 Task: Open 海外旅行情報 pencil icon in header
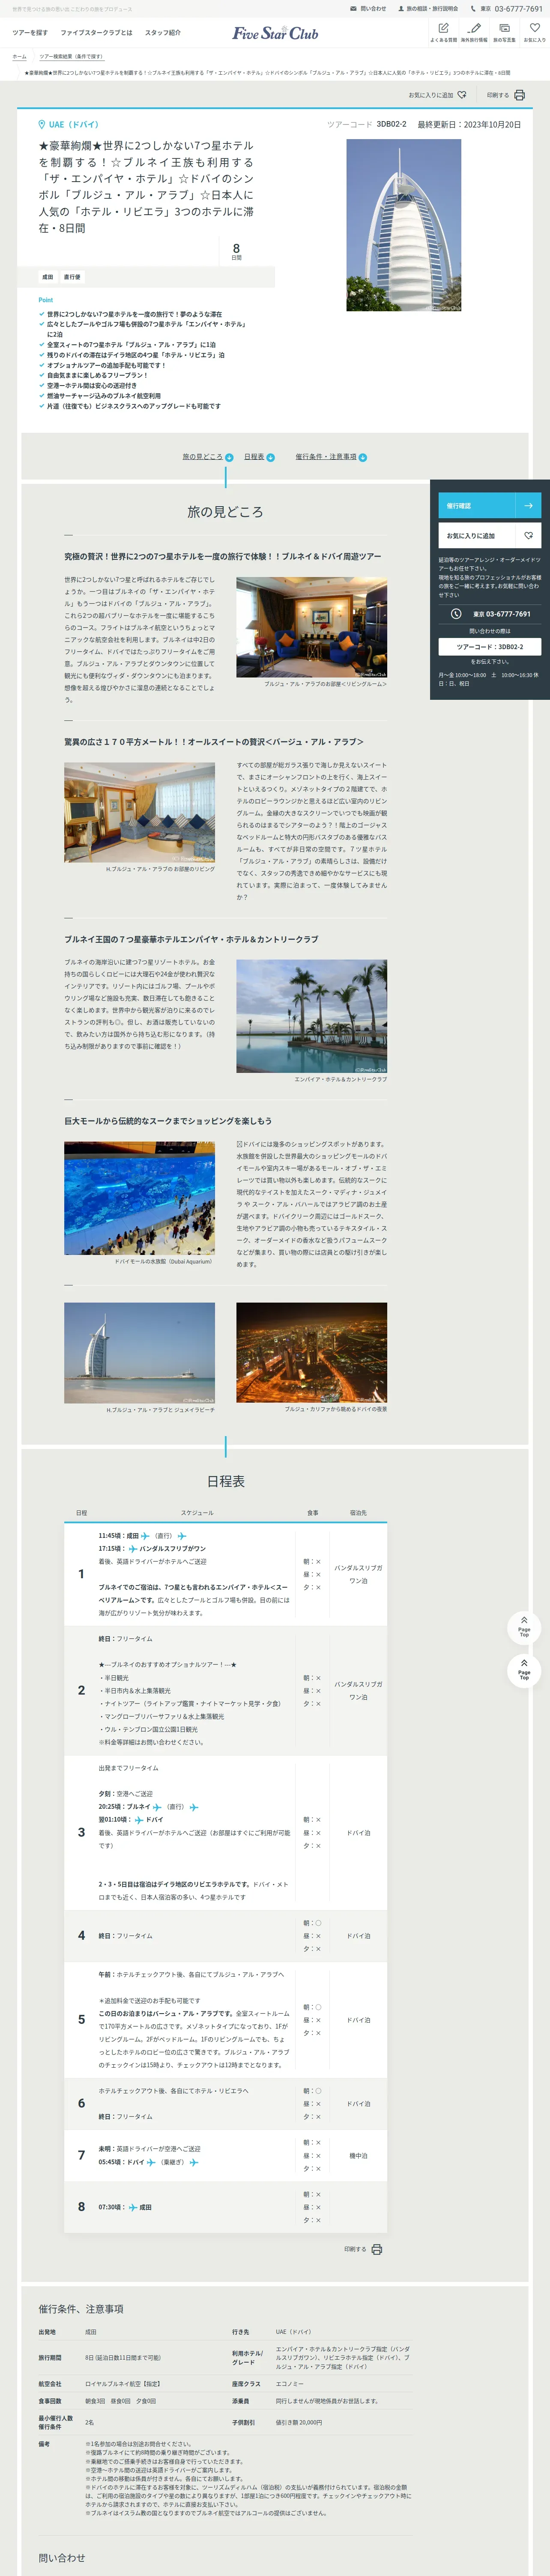(474, 32)
